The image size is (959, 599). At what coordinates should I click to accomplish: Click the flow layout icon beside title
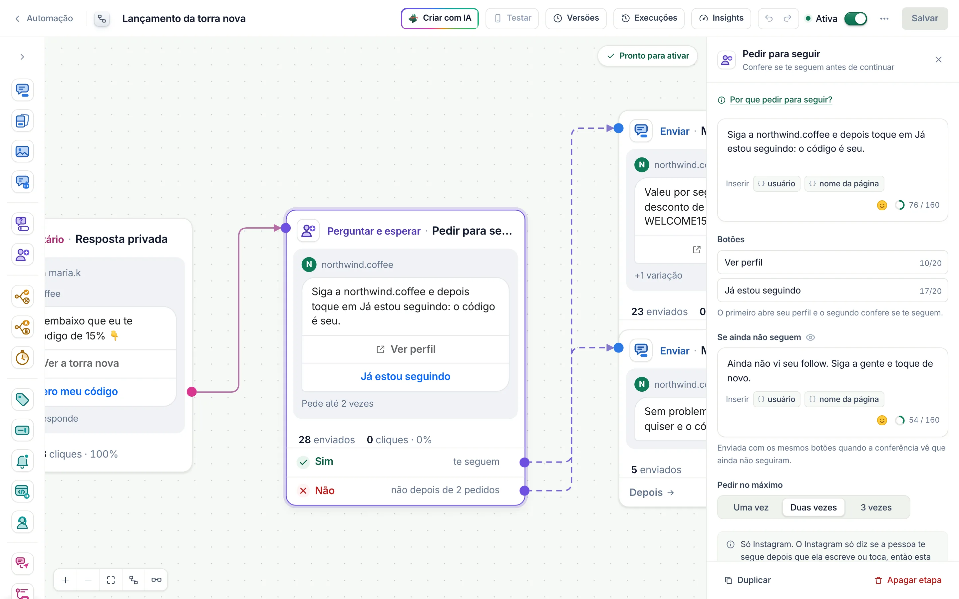102,19
